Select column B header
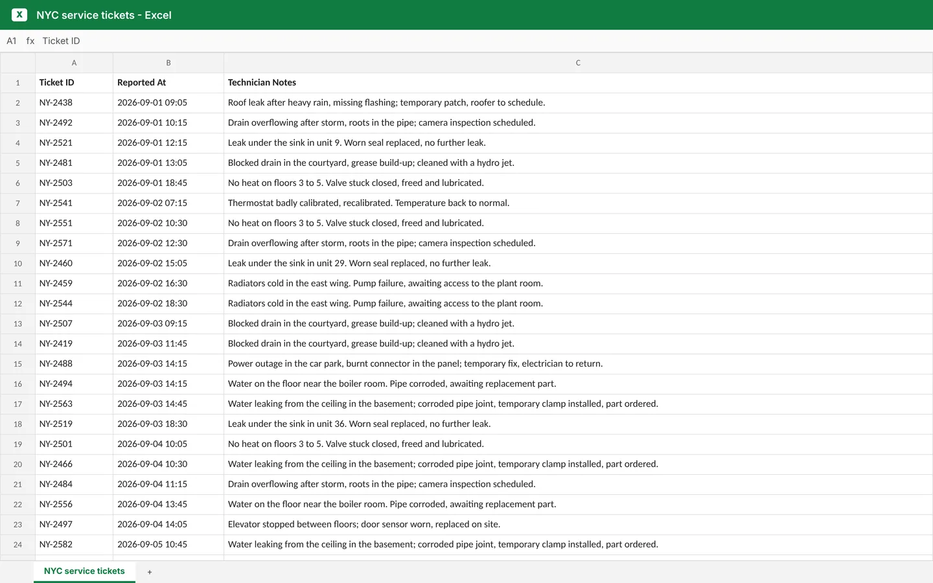 pyautogui.click(x=168, y=63)
